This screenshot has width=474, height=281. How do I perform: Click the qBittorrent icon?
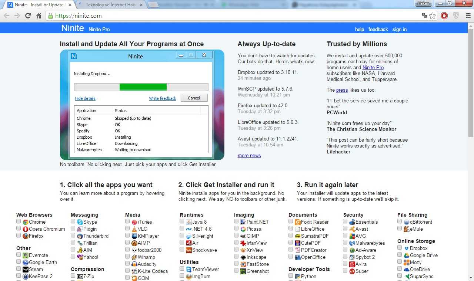[407, 222]
